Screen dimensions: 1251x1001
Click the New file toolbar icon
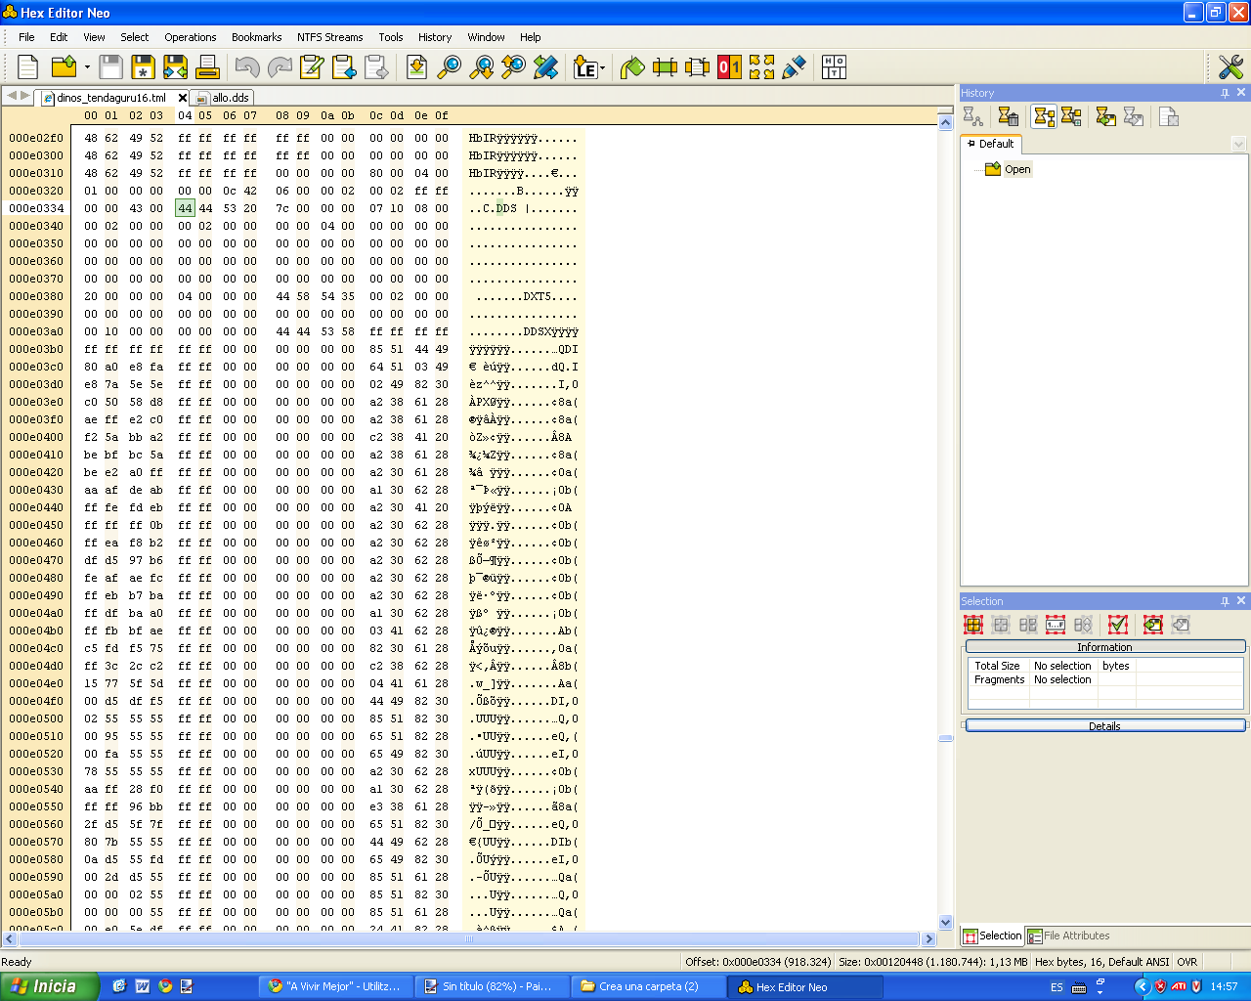(28, 67)
